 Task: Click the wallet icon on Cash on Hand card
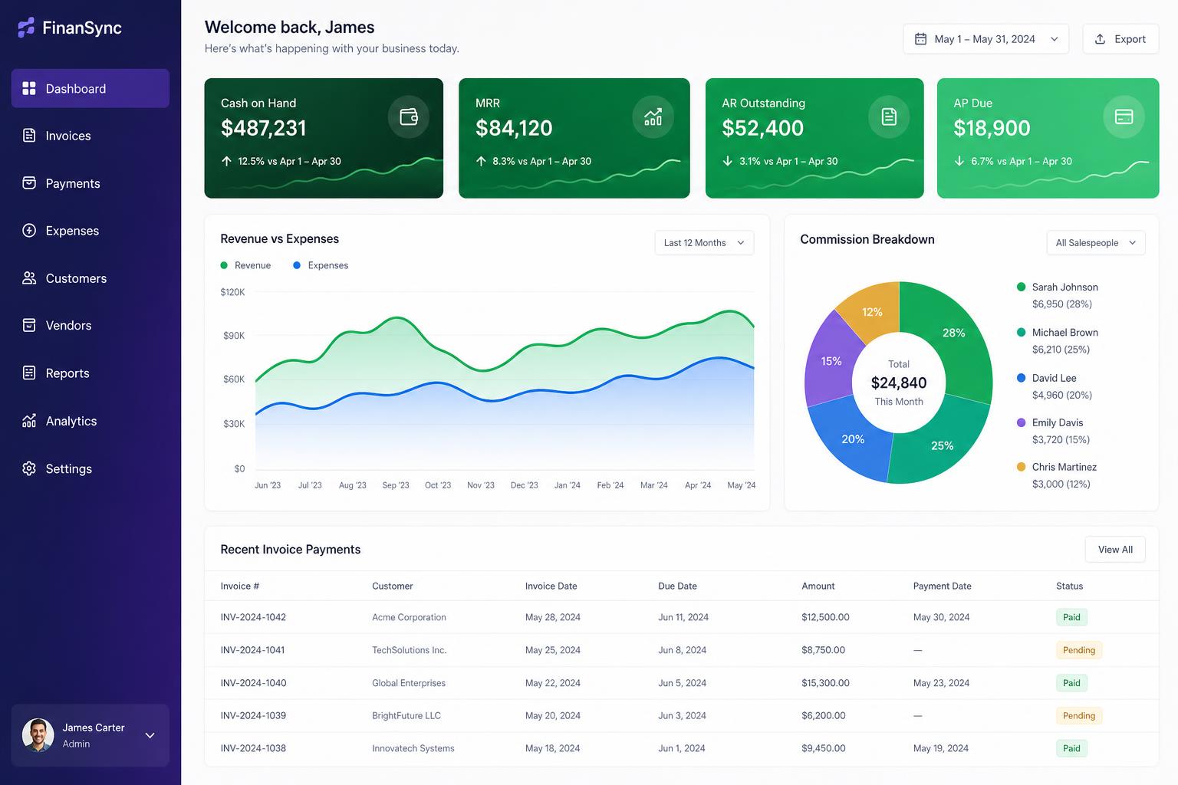(409, 117)
